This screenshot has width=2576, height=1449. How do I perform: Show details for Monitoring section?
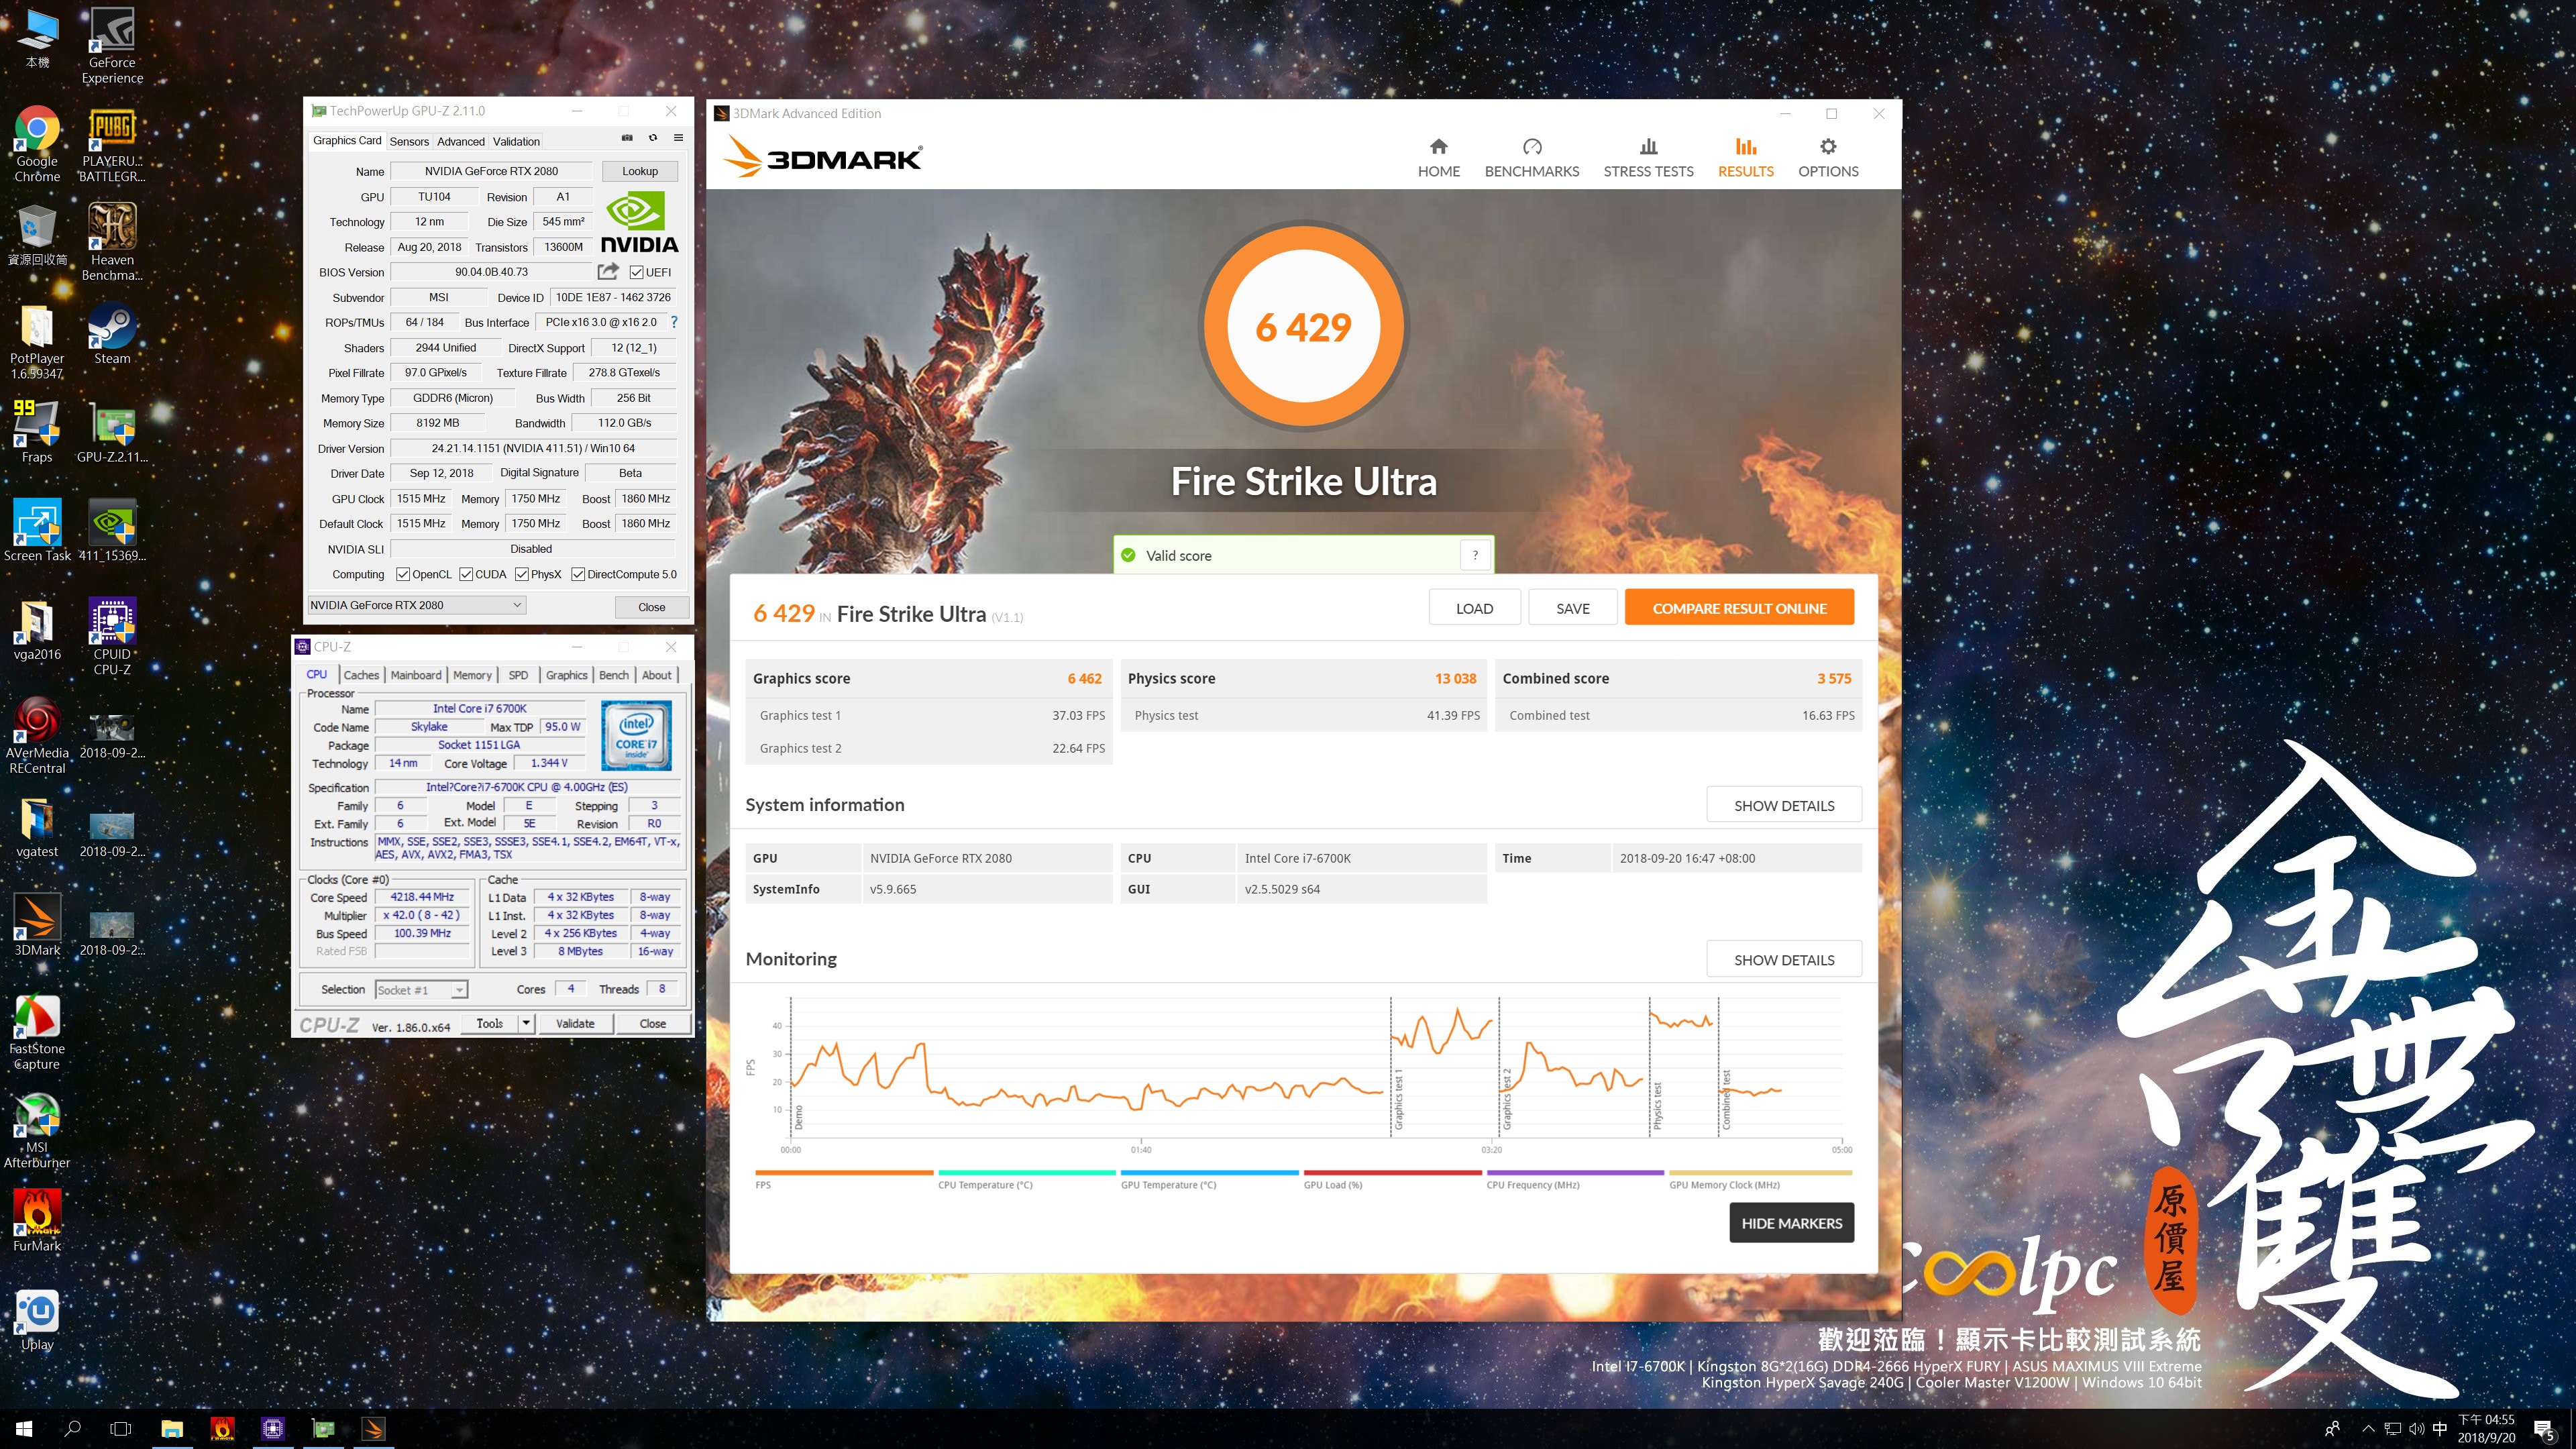click(x=1784, y=959)
